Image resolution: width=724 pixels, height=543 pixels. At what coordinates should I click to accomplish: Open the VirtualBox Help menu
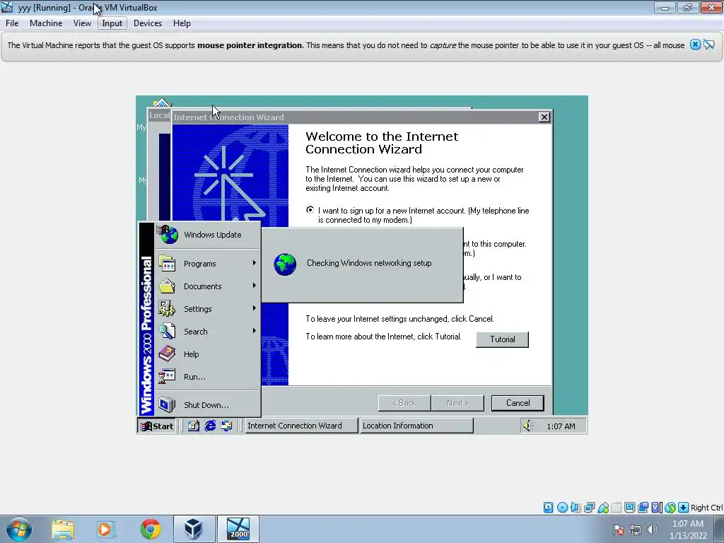click(x=182, y=23)
